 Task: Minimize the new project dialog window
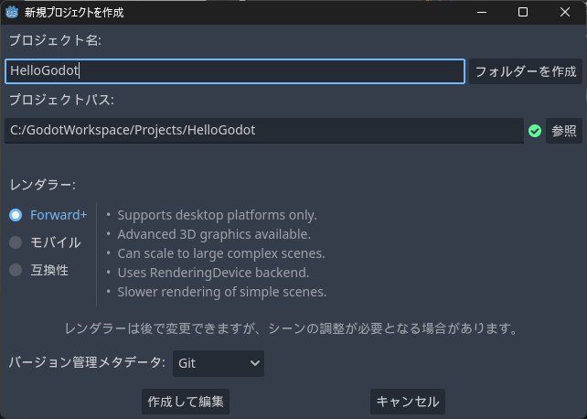(482, 13)
